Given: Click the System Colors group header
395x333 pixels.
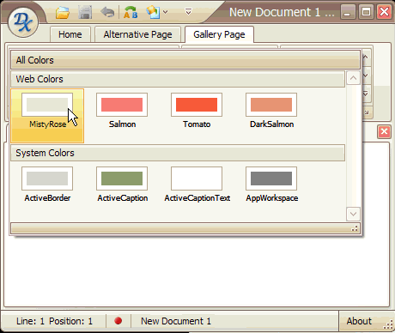Looking at the screenshot, I should pyautogui.click(x=178, y=153).
